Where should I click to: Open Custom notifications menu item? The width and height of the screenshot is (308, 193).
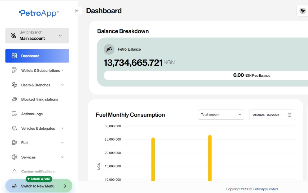(x=38, y=172)
